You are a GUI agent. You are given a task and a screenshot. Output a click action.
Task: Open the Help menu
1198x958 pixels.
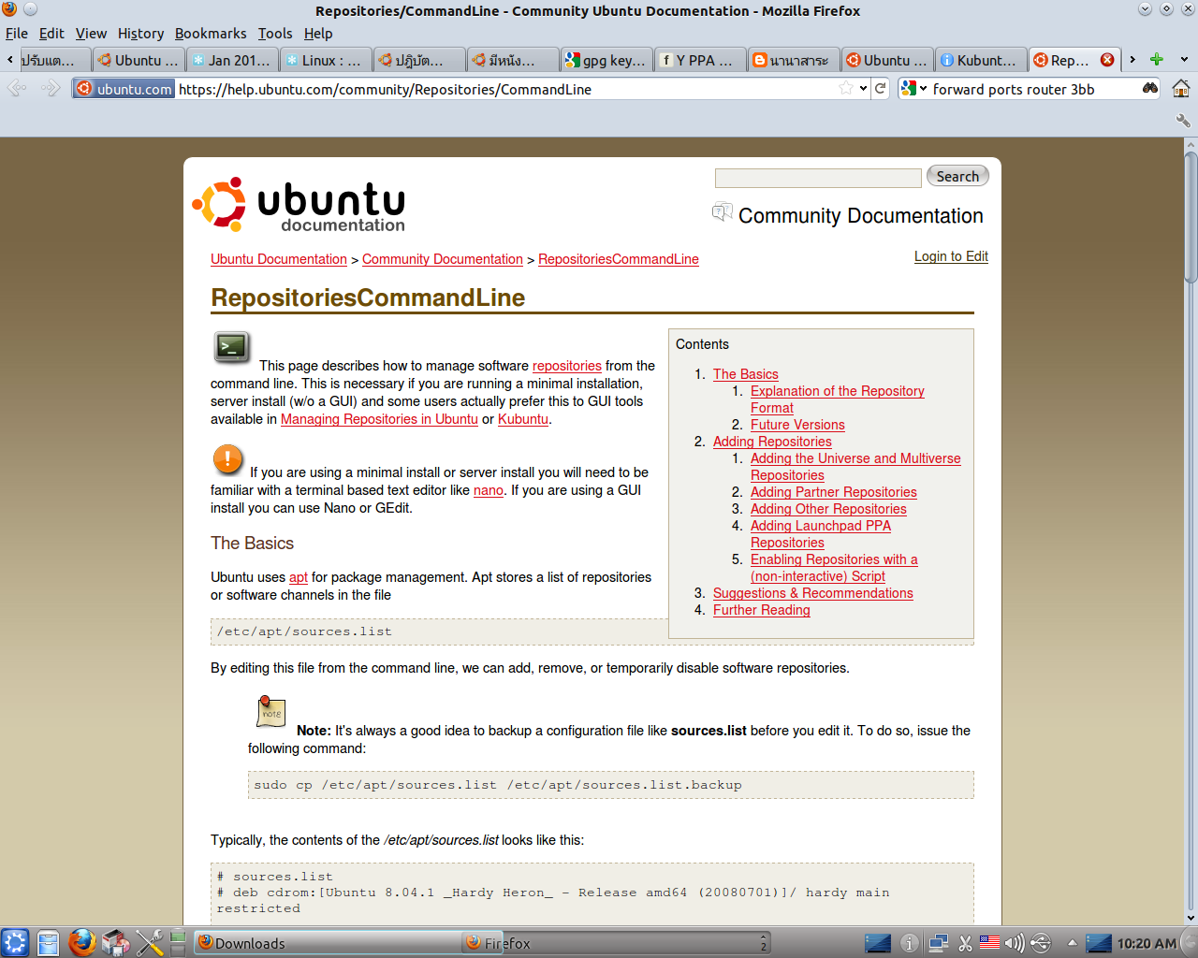click(x=318, y=34)
